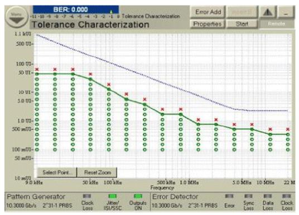
Task: Click the 5.0 MHz frequency label
Action: point(242,183)
